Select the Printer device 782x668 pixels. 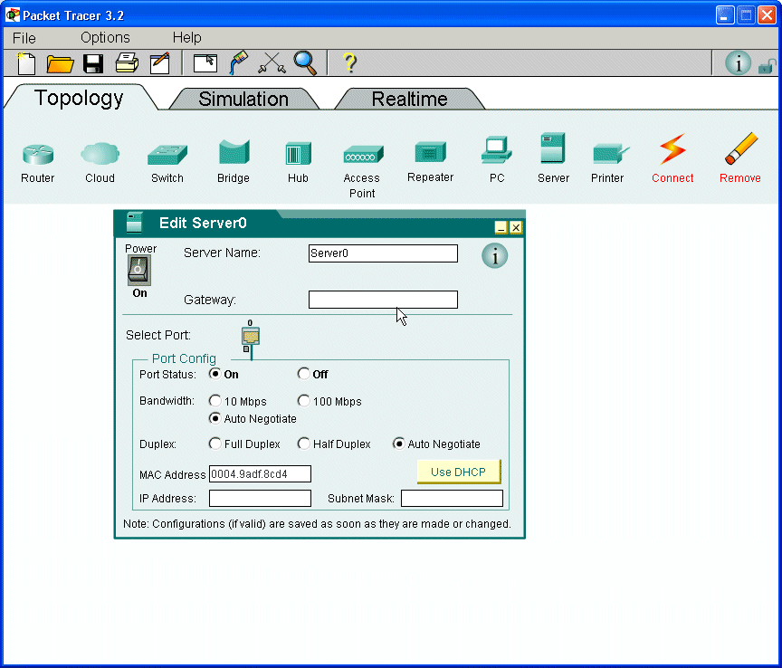pyautogui.click(x=608, y=163)
